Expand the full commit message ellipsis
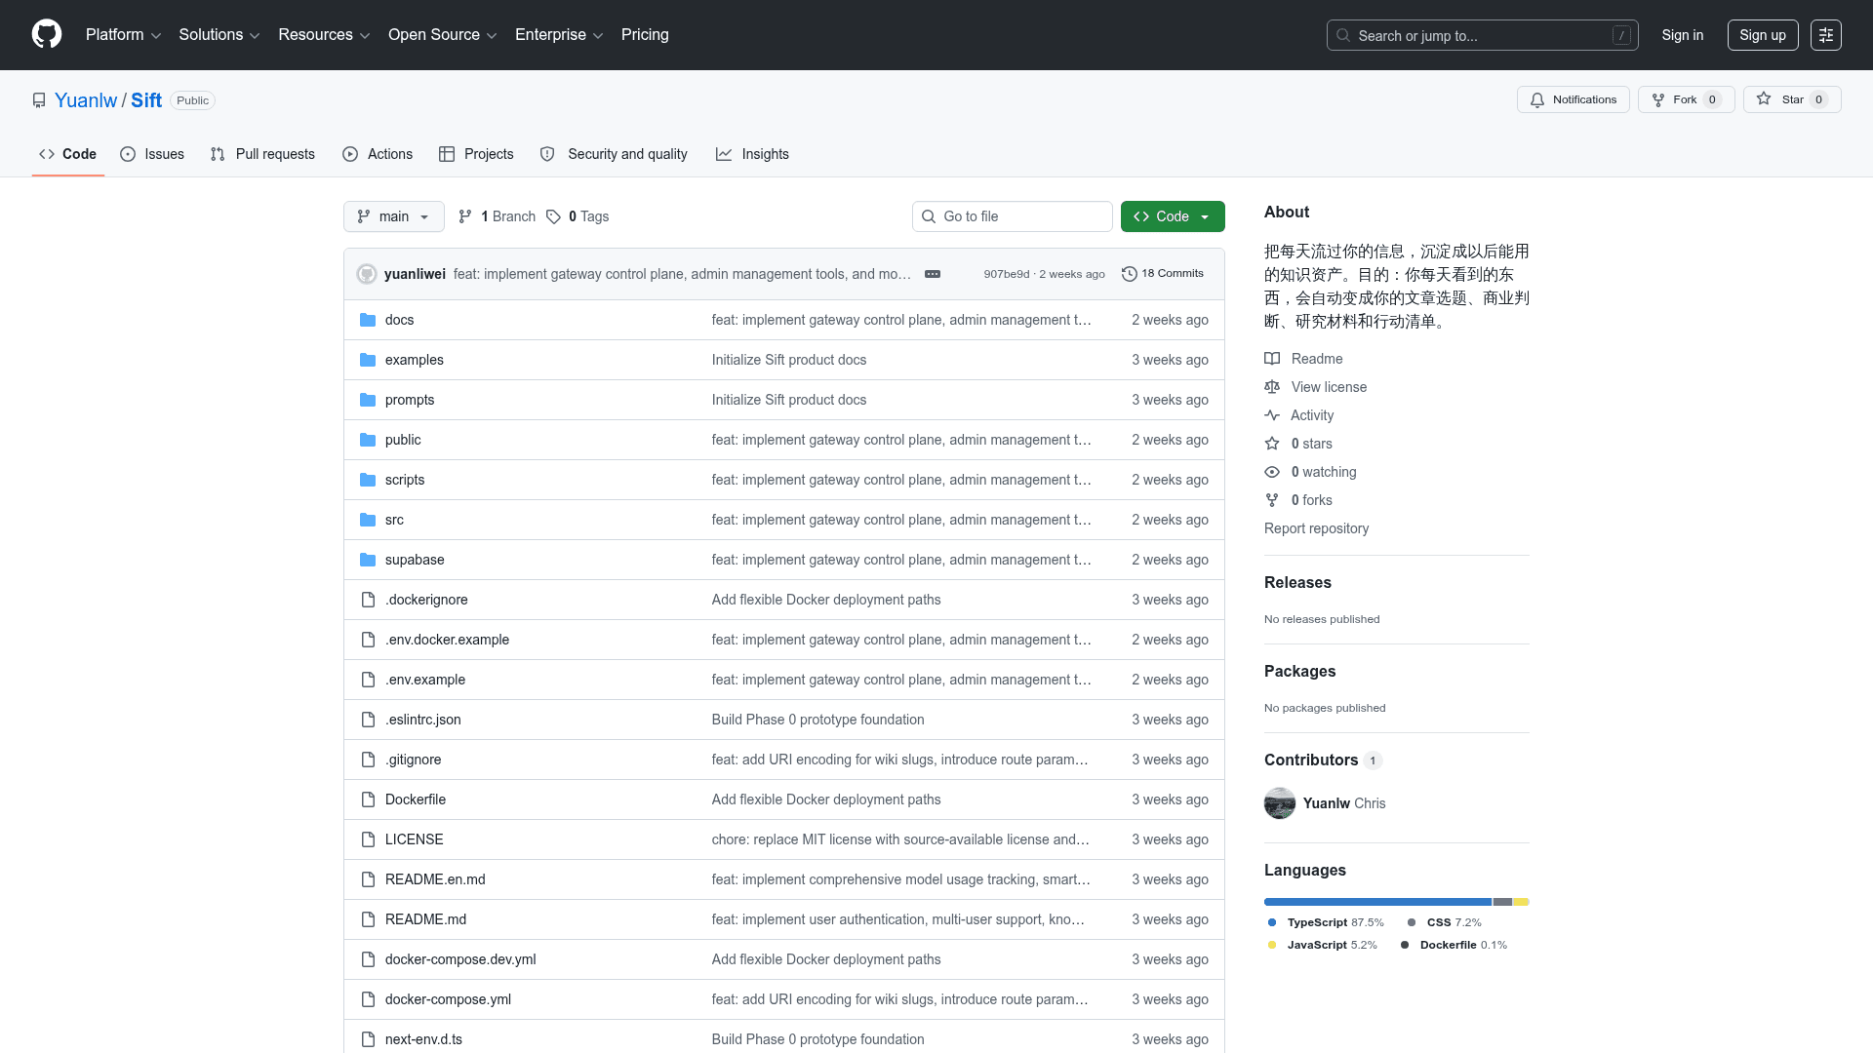This screenshot has height=1053, width=1873. point(933,274)
